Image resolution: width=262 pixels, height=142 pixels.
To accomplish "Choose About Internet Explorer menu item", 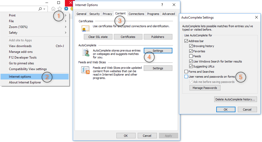I will [x=35, y=82].
